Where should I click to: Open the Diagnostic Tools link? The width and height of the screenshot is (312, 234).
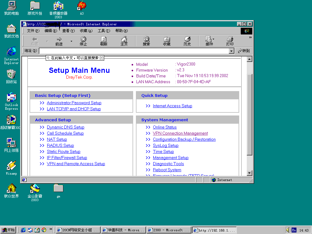click(x=168, y=164)
